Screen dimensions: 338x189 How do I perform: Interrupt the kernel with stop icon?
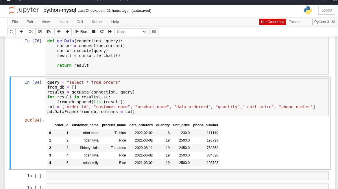(94, 32)
